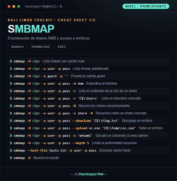This screenshot has height=181, width=177.
Task: Click the 'Muestra la ayuda' row
Action: pyautogui.click(x=88, y=158)
